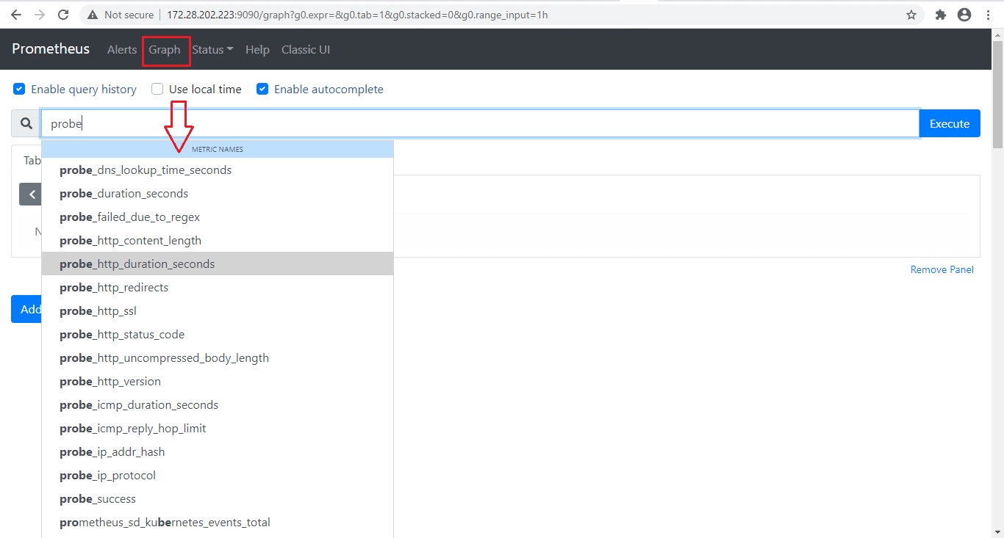
Task: Click the browser profile avatar icon
Action: tap(965, 14)
